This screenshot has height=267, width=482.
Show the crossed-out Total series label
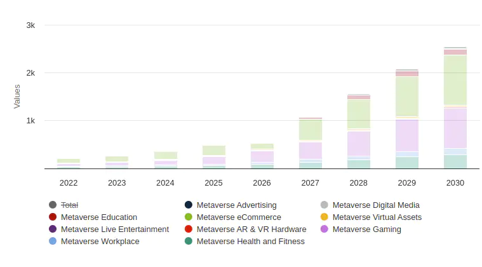coord(69,205)
